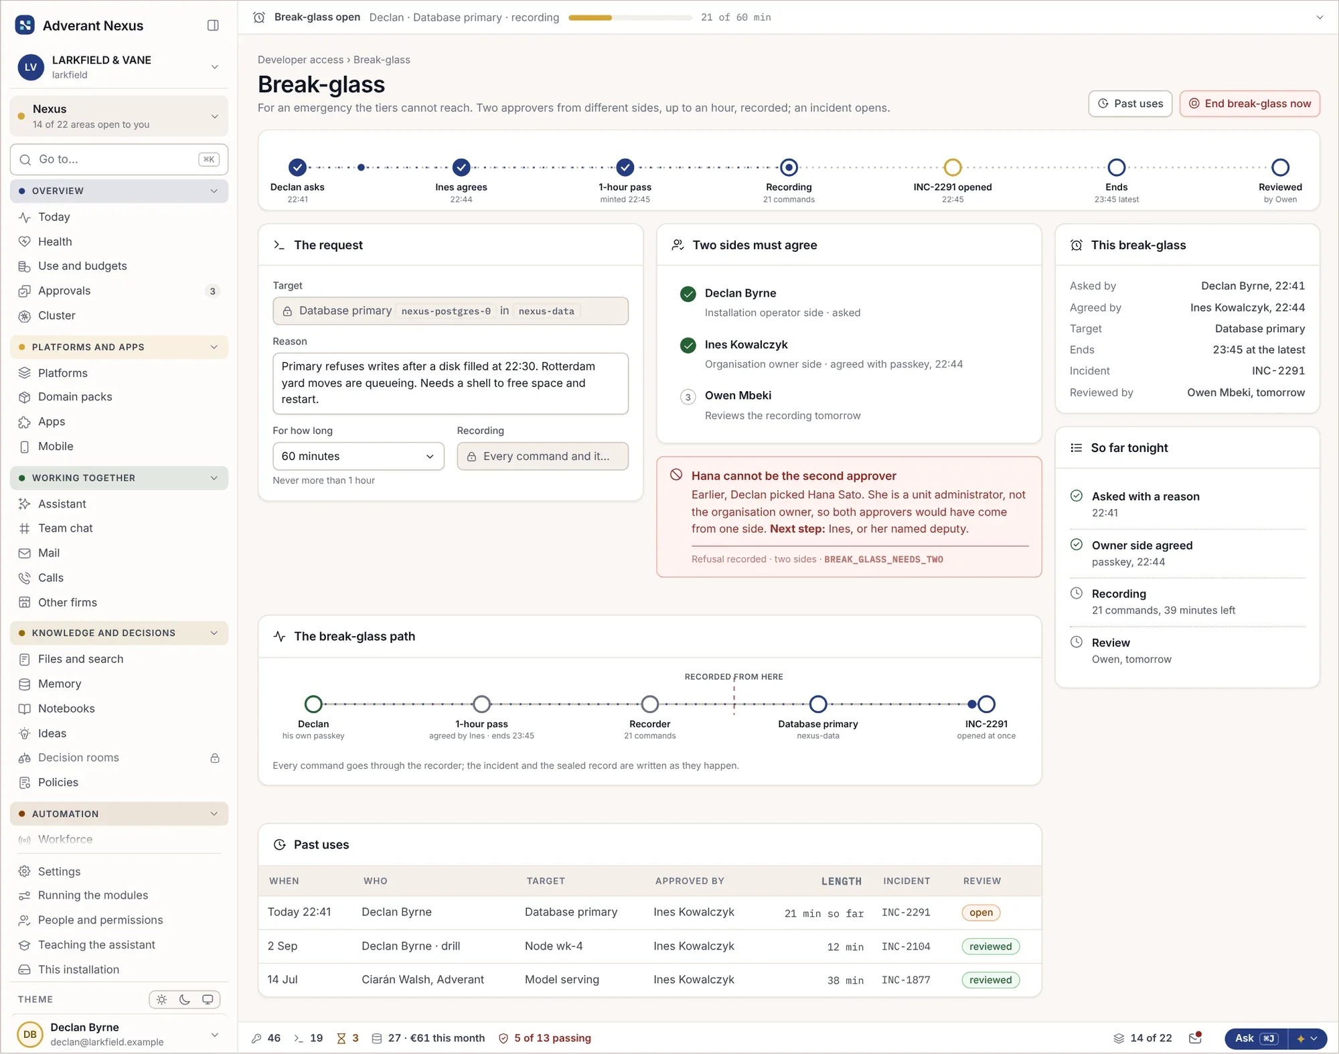Collapse the sidebar with the panel icon

[213, 25]
